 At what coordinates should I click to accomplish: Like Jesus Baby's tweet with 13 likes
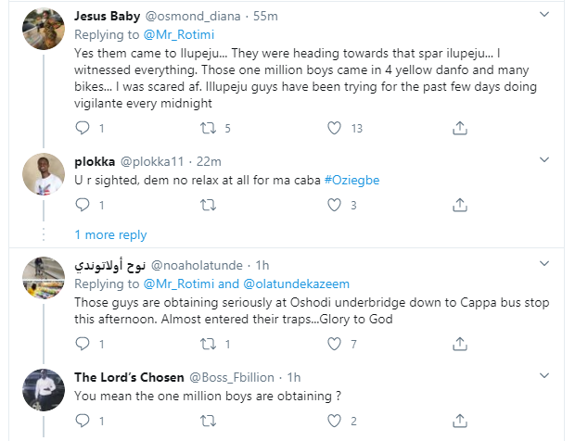point(332,127)
